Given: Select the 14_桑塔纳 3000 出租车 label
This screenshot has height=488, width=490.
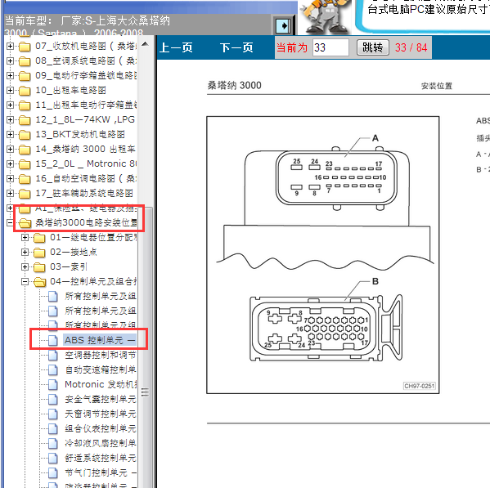Looking at the screenshot, I should 85,150.
